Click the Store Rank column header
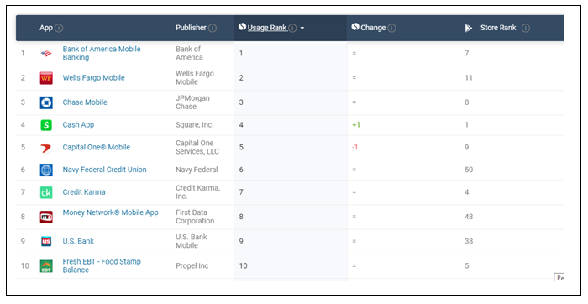Screen dimensions: 588x304 pyautogui.click(x=498, y=28)
